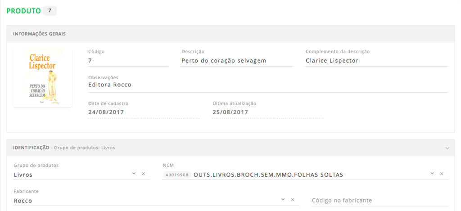Click the Código field with value 7

tap(128, 61)
